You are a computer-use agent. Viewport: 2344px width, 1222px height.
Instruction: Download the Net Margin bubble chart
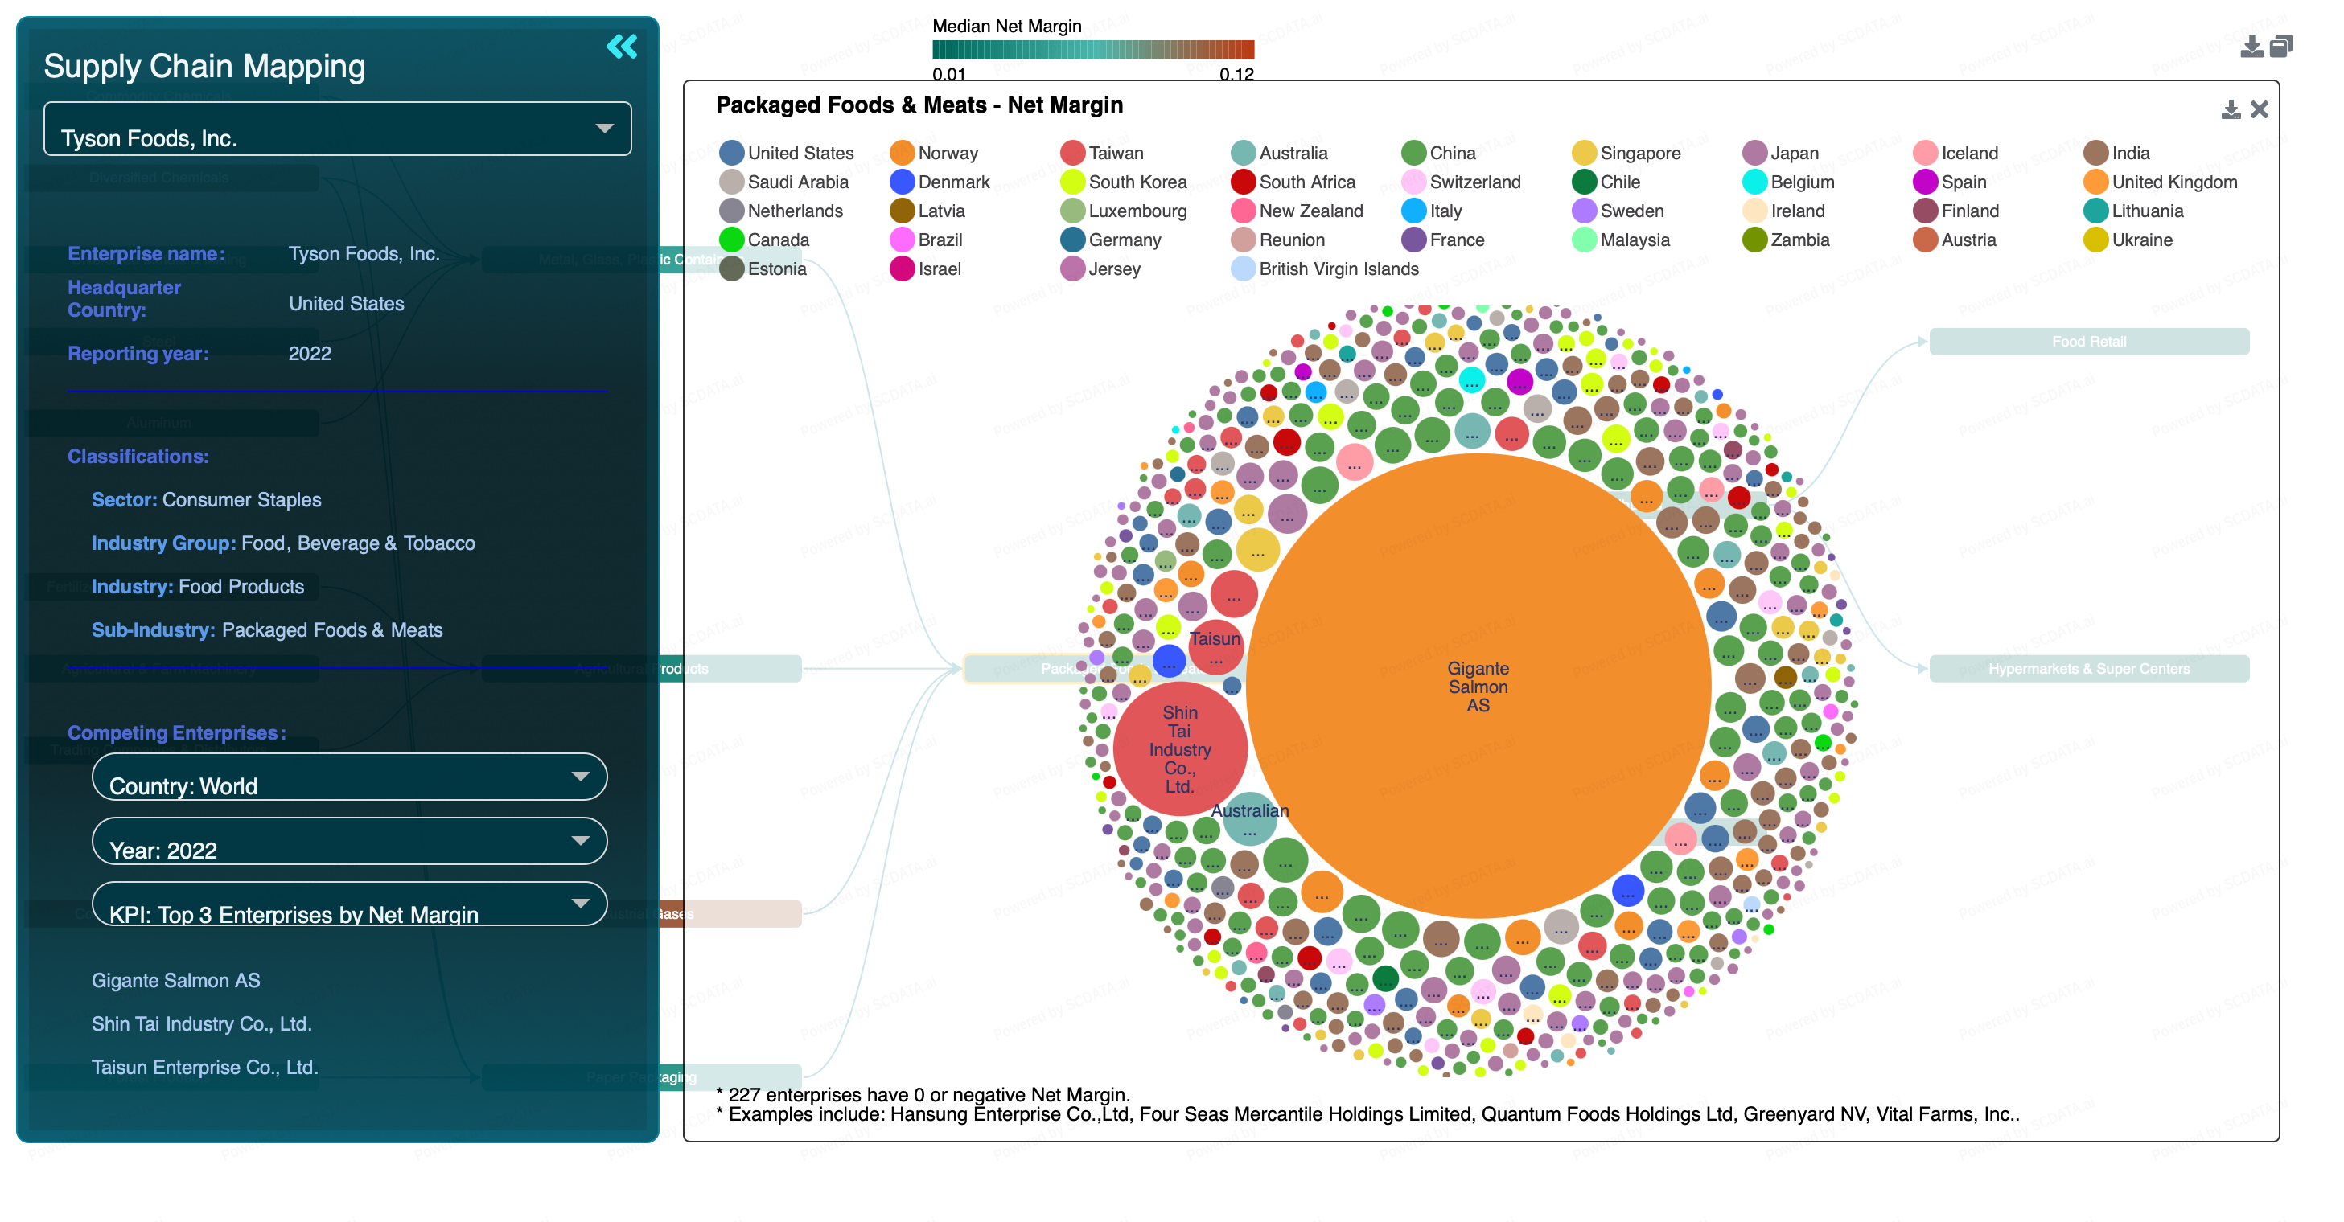(x=2231, y=110)
